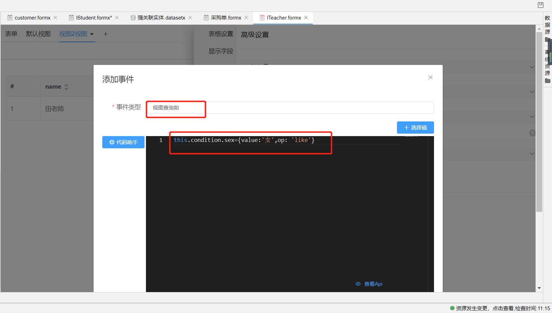This screenshot has width=552, height=313.
Task: Expand the 视图2视图 dropdown arrow
Action: coord(92,34)
